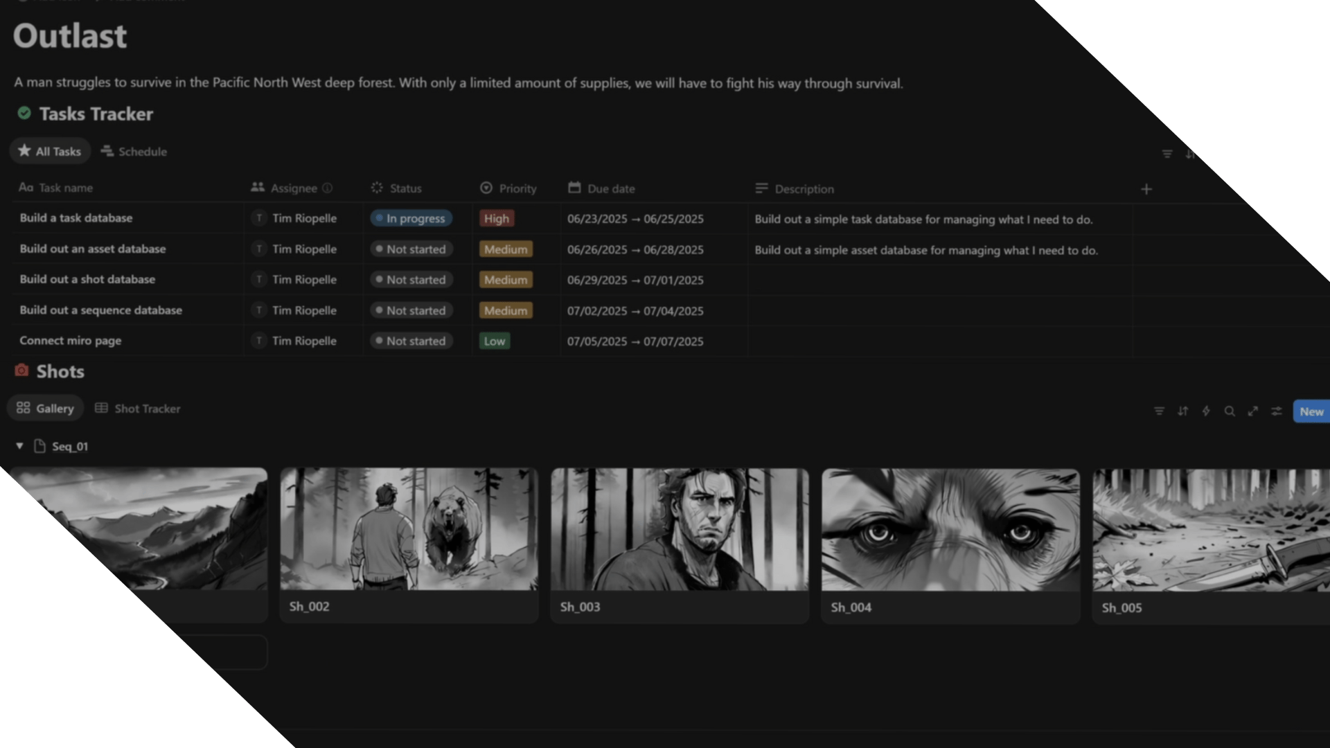Switch to the Shot Tracker tab

(x=138, y=409)
